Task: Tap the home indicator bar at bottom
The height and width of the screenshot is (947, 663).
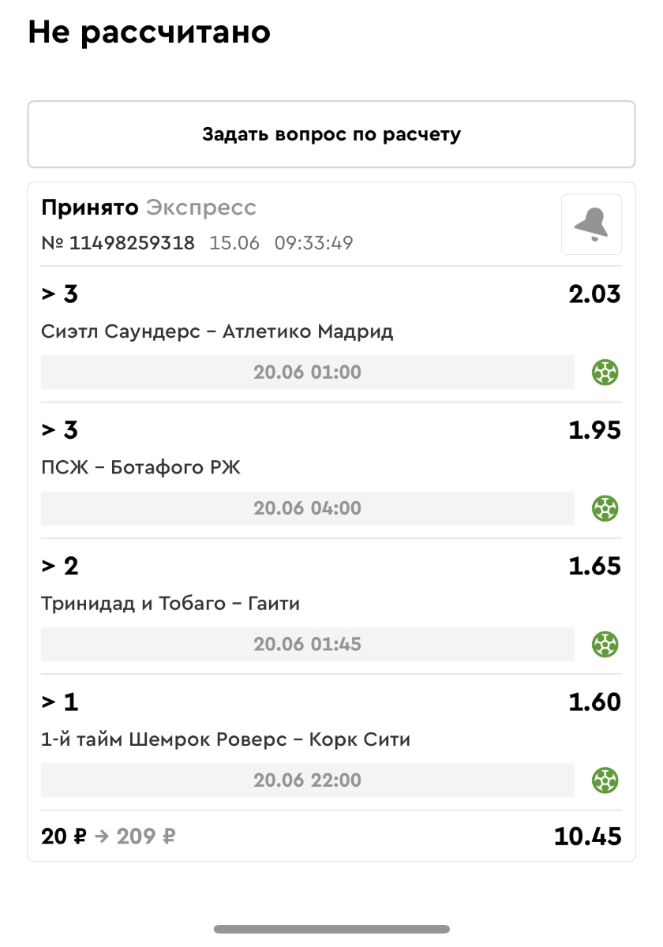Action: [331, 929]
